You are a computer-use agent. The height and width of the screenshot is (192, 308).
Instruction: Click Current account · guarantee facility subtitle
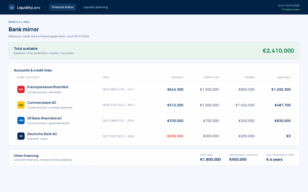tap(48, 123)
